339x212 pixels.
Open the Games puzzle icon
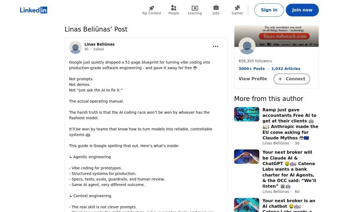(x=237, y=8)
